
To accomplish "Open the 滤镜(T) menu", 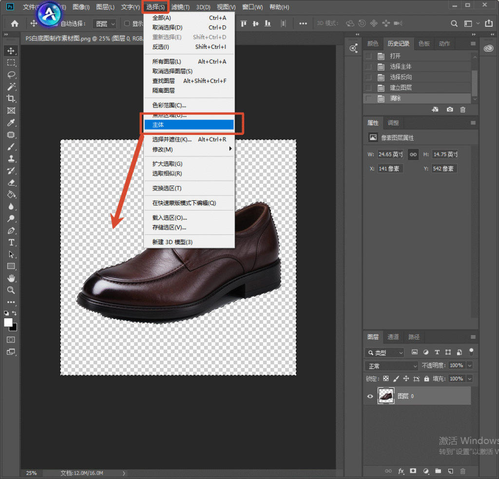I will coord(180,7).
